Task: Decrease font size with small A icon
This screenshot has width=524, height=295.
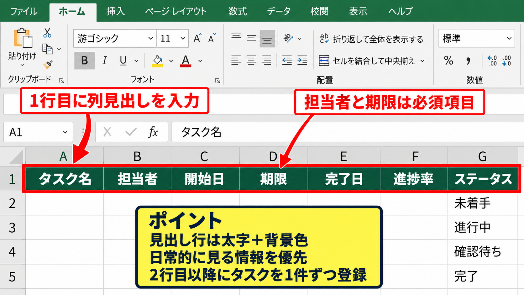Action: coord(212,38)
